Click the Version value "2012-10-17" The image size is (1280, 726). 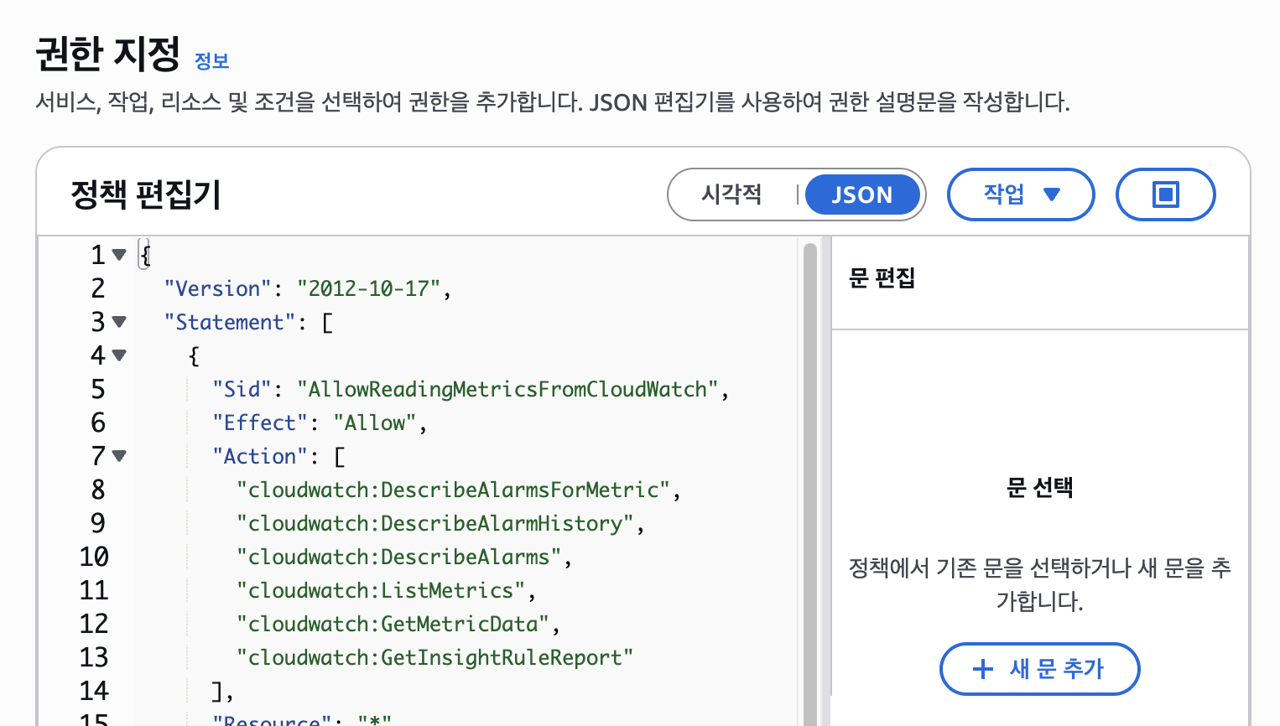[x=368, y=289]
